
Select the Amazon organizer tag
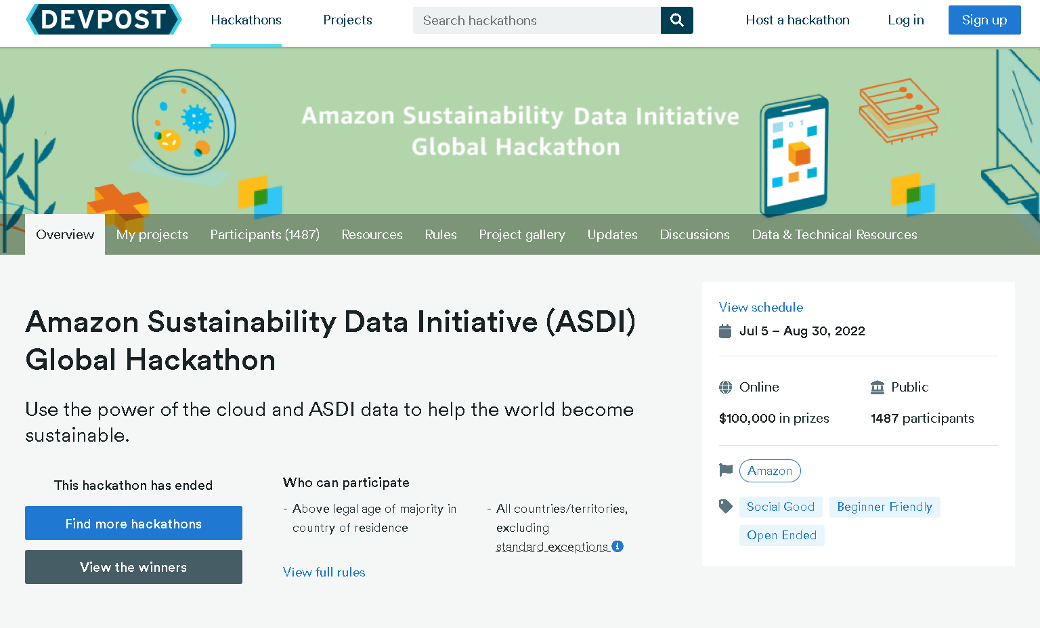770,471
